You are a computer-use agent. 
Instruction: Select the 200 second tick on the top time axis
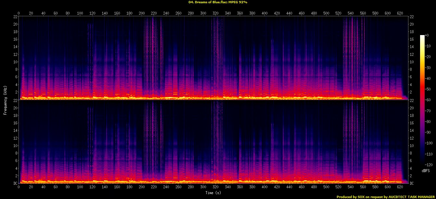(x=142, y=13)
